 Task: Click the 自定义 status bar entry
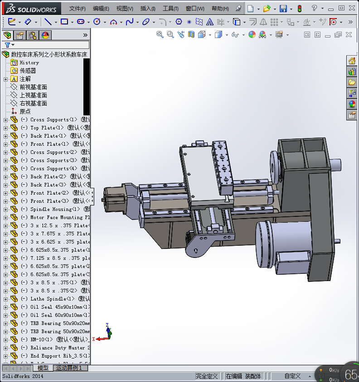[292, 376]
